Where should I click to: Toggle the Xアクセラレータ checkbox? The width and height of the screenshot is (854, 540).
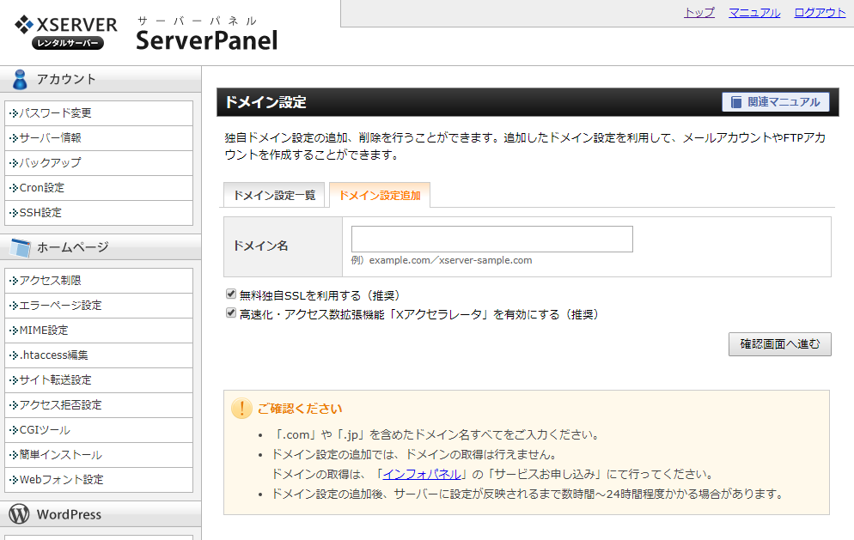click(231, 313)
